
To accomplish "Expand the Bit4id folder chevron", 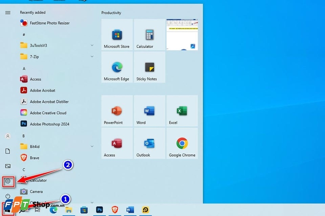I will (92, 146).
